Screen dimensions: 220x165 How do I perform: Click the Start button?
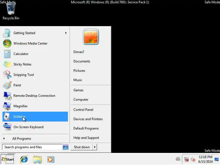pos(8,159)
